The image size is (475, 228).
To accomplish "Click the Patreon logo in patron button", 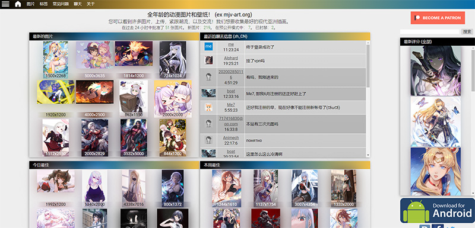I will pos(417,18).
